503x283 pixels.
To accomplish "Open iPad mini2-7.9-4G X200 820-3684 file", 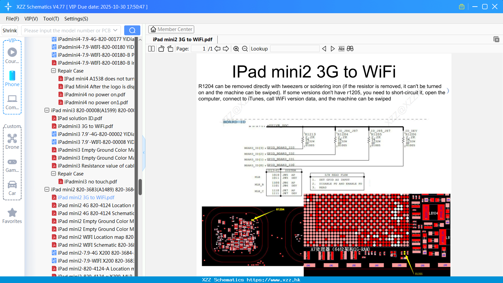I will pos(96,253).
